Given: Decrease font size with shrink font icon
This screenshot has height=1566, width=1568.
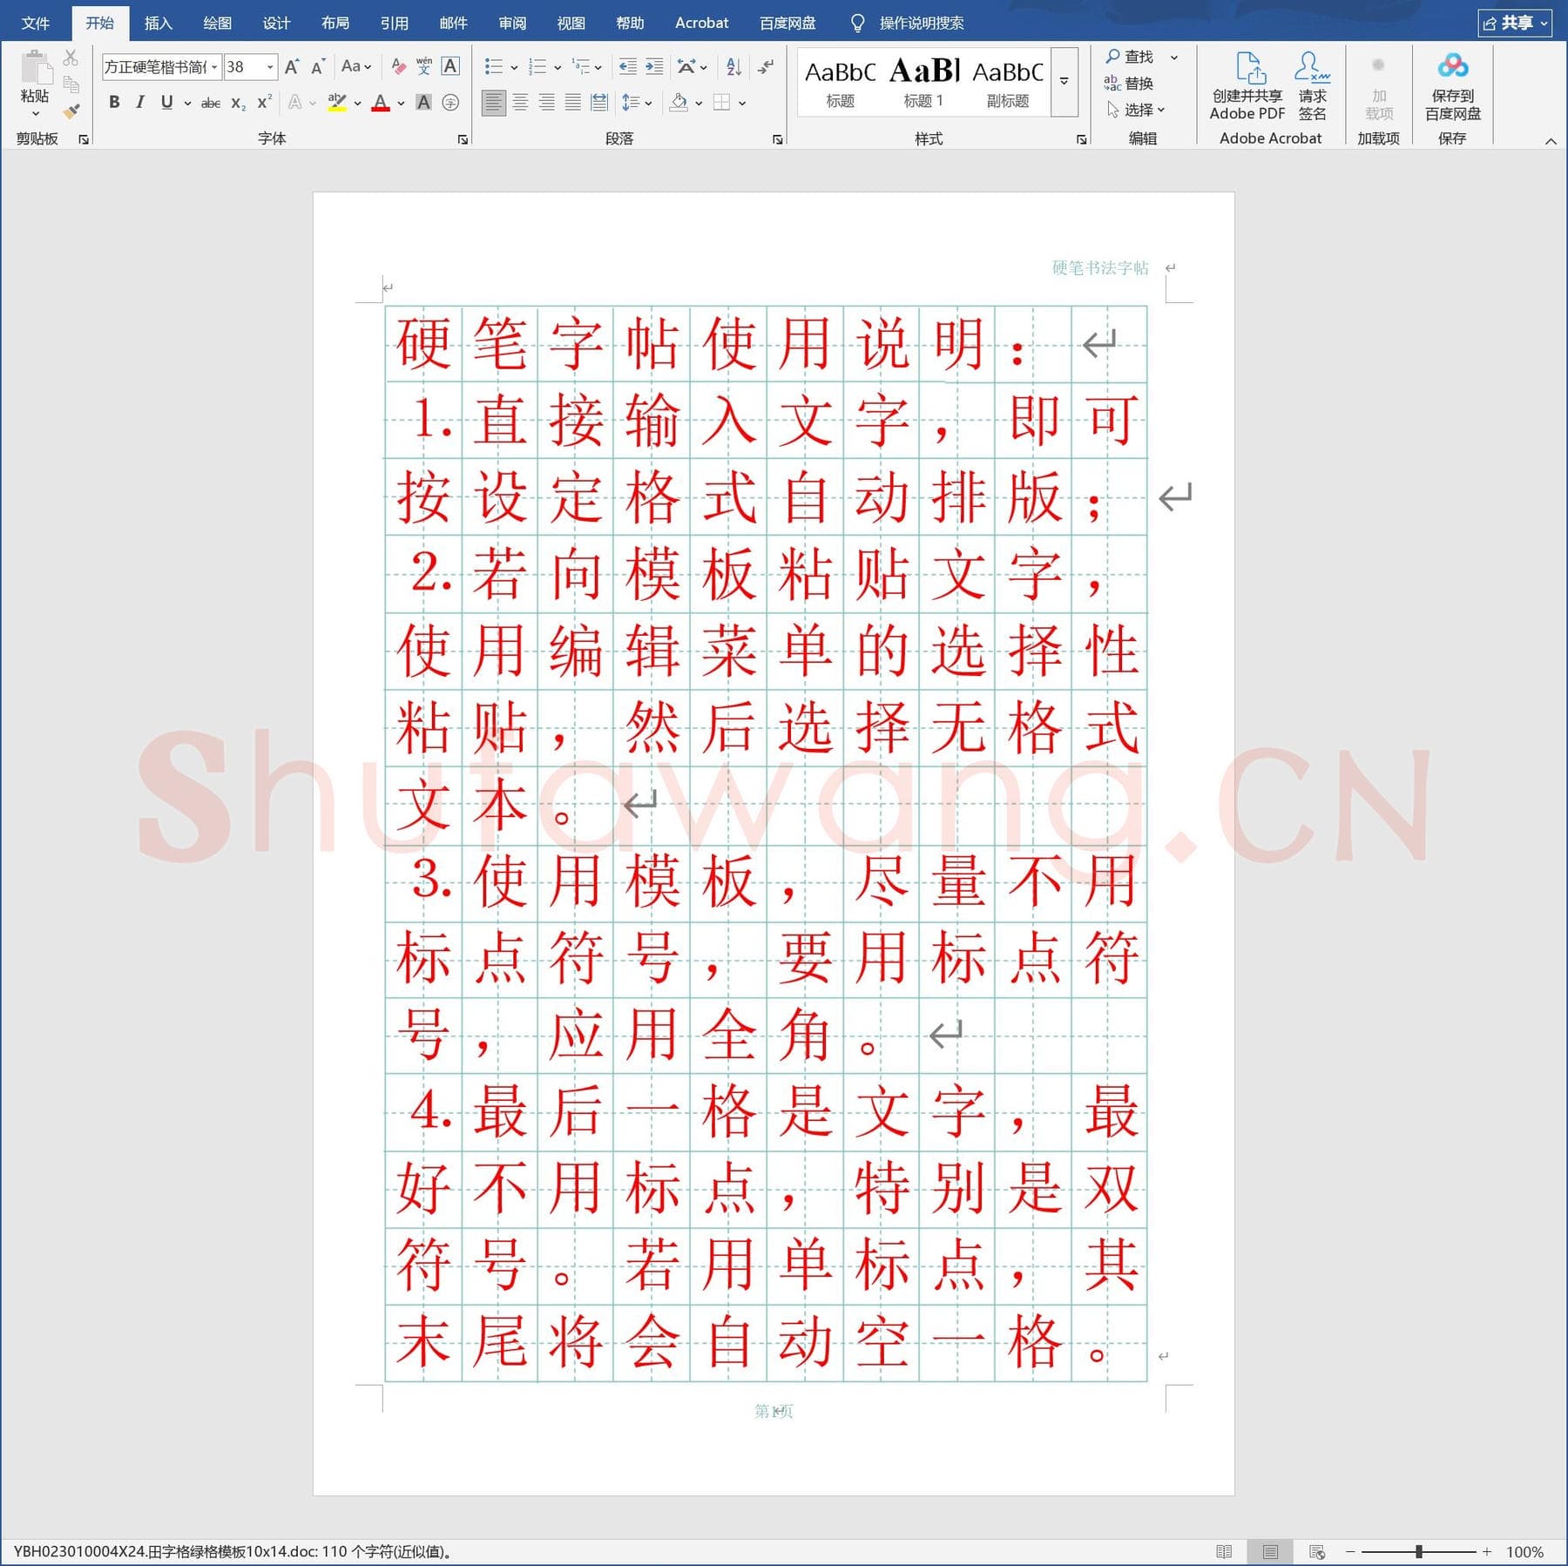Looking at the screenshot, I should click(318, 67).
